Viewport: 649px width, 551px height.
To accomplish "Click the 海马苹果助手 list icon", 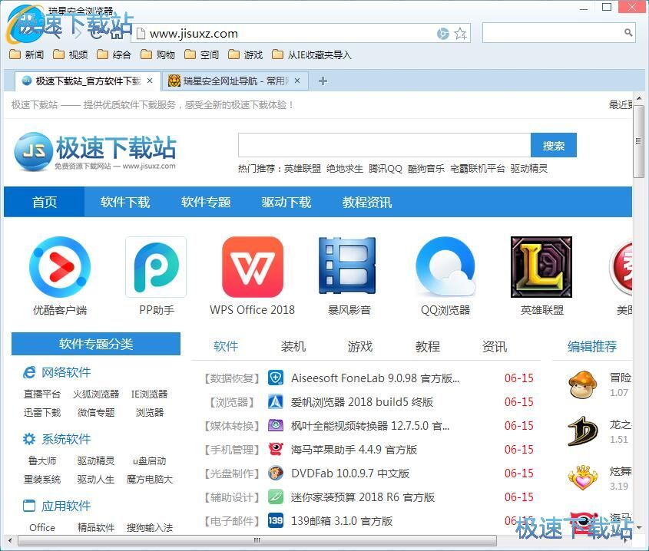I will point(275,449).
